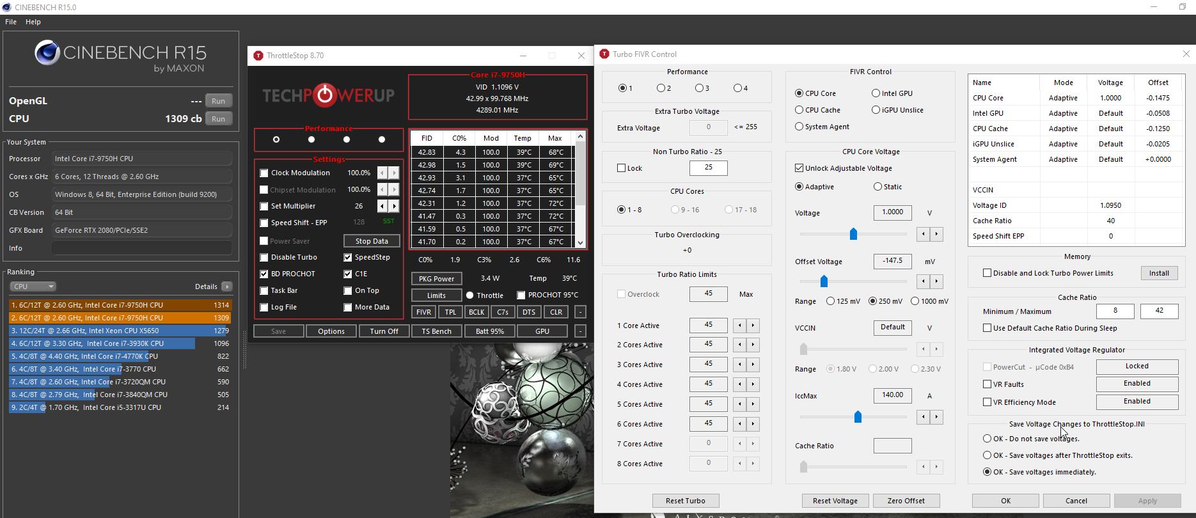Increase CPU core voltage arrow
This screenshot has height=518, width=1196.
pyautogui.click(x=936, y=234)
